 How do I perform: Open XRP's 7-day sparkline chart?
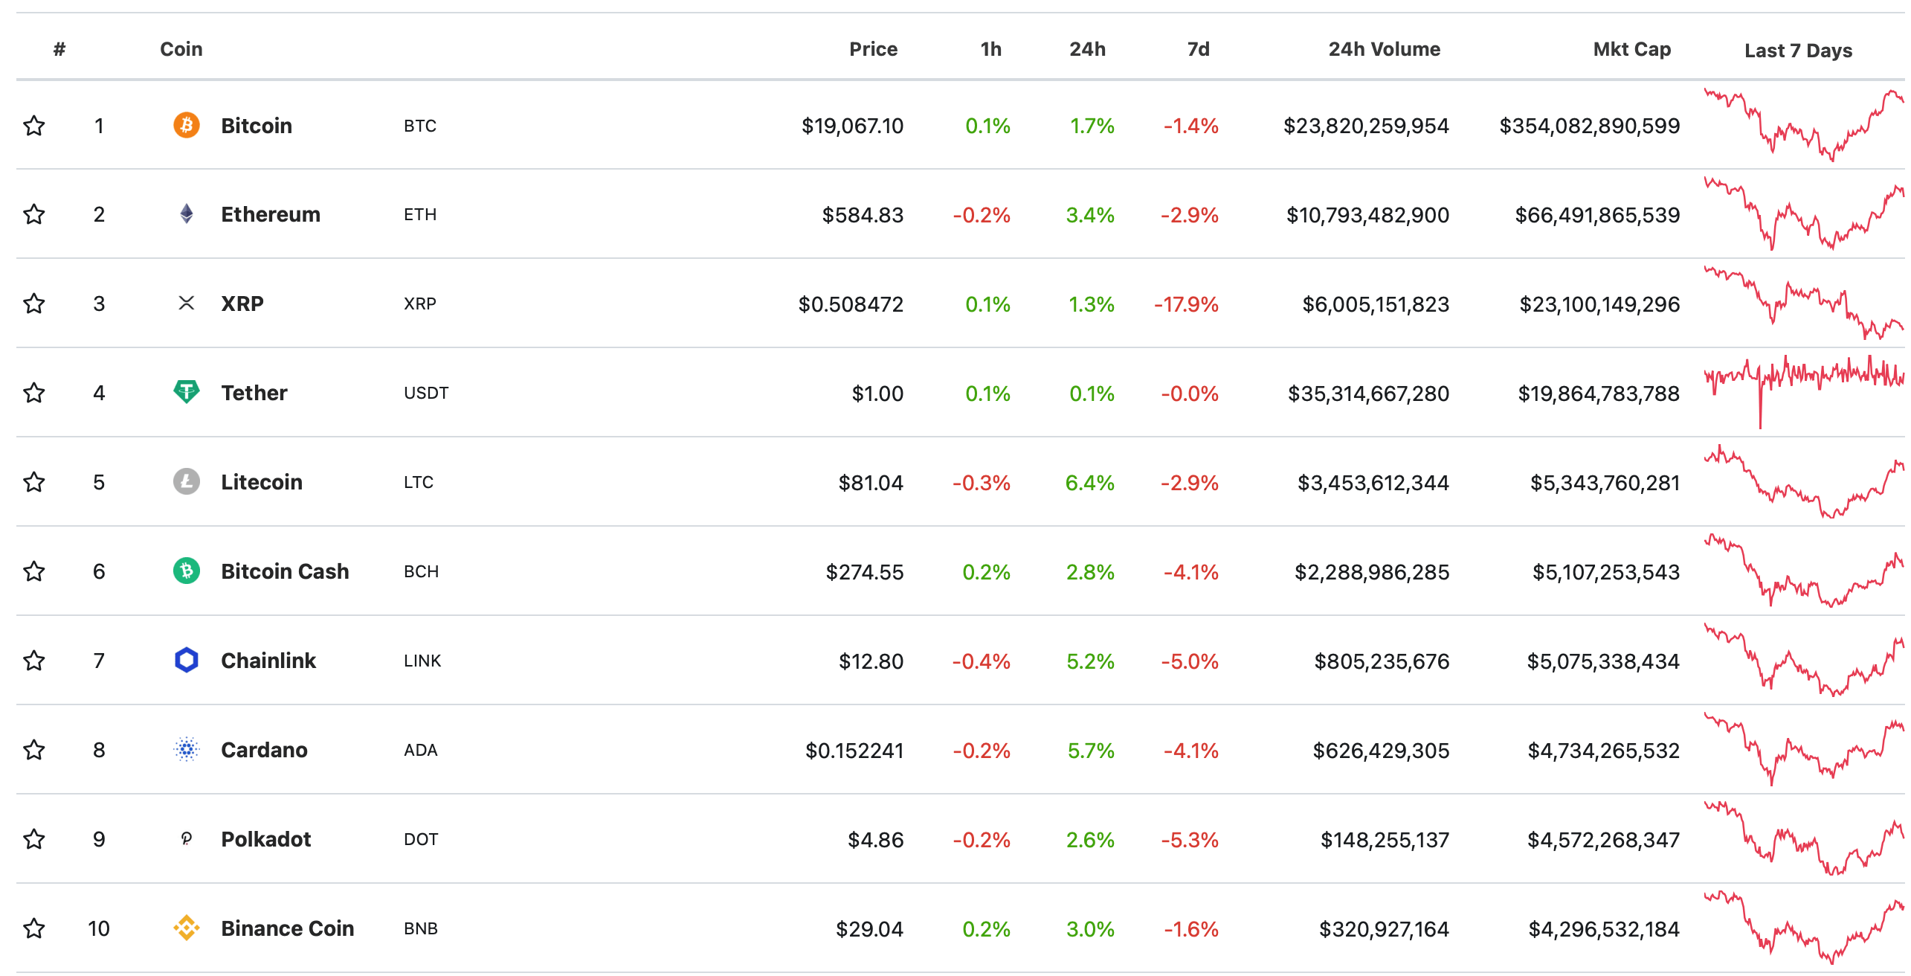1805,304
